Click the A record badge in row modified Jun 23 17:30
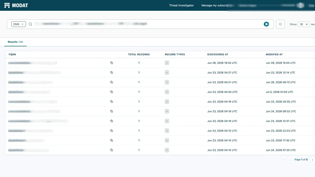This screenshot has height=177, width=315. coord(167,141)
